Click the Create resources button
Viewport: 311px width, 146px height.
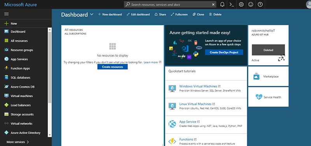pyautogui.click(x=112, y=67)
